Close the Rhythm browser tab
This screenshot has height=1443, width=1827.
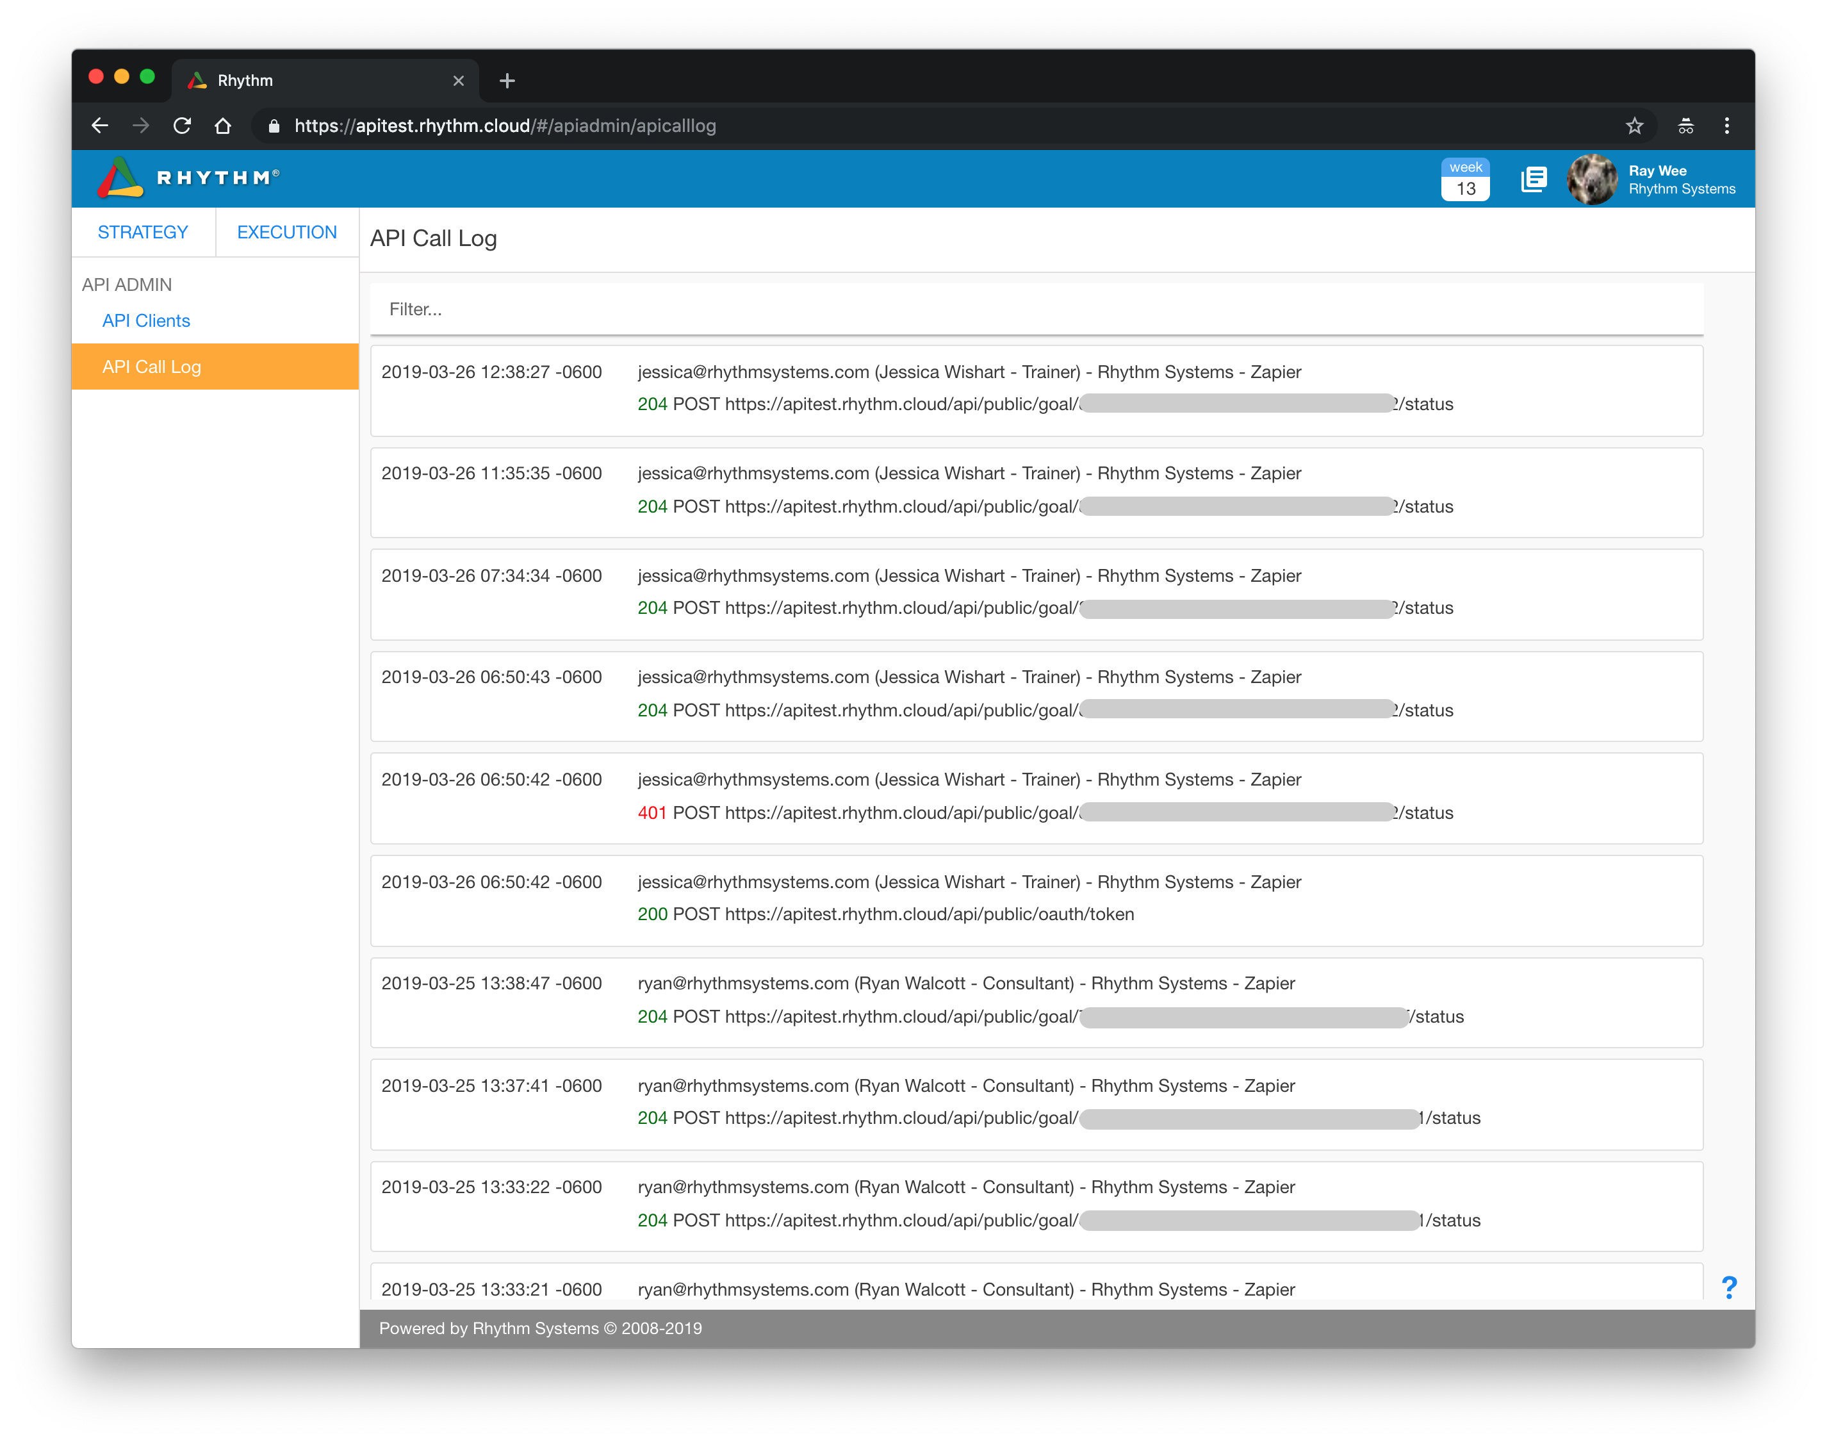point(459,81)
